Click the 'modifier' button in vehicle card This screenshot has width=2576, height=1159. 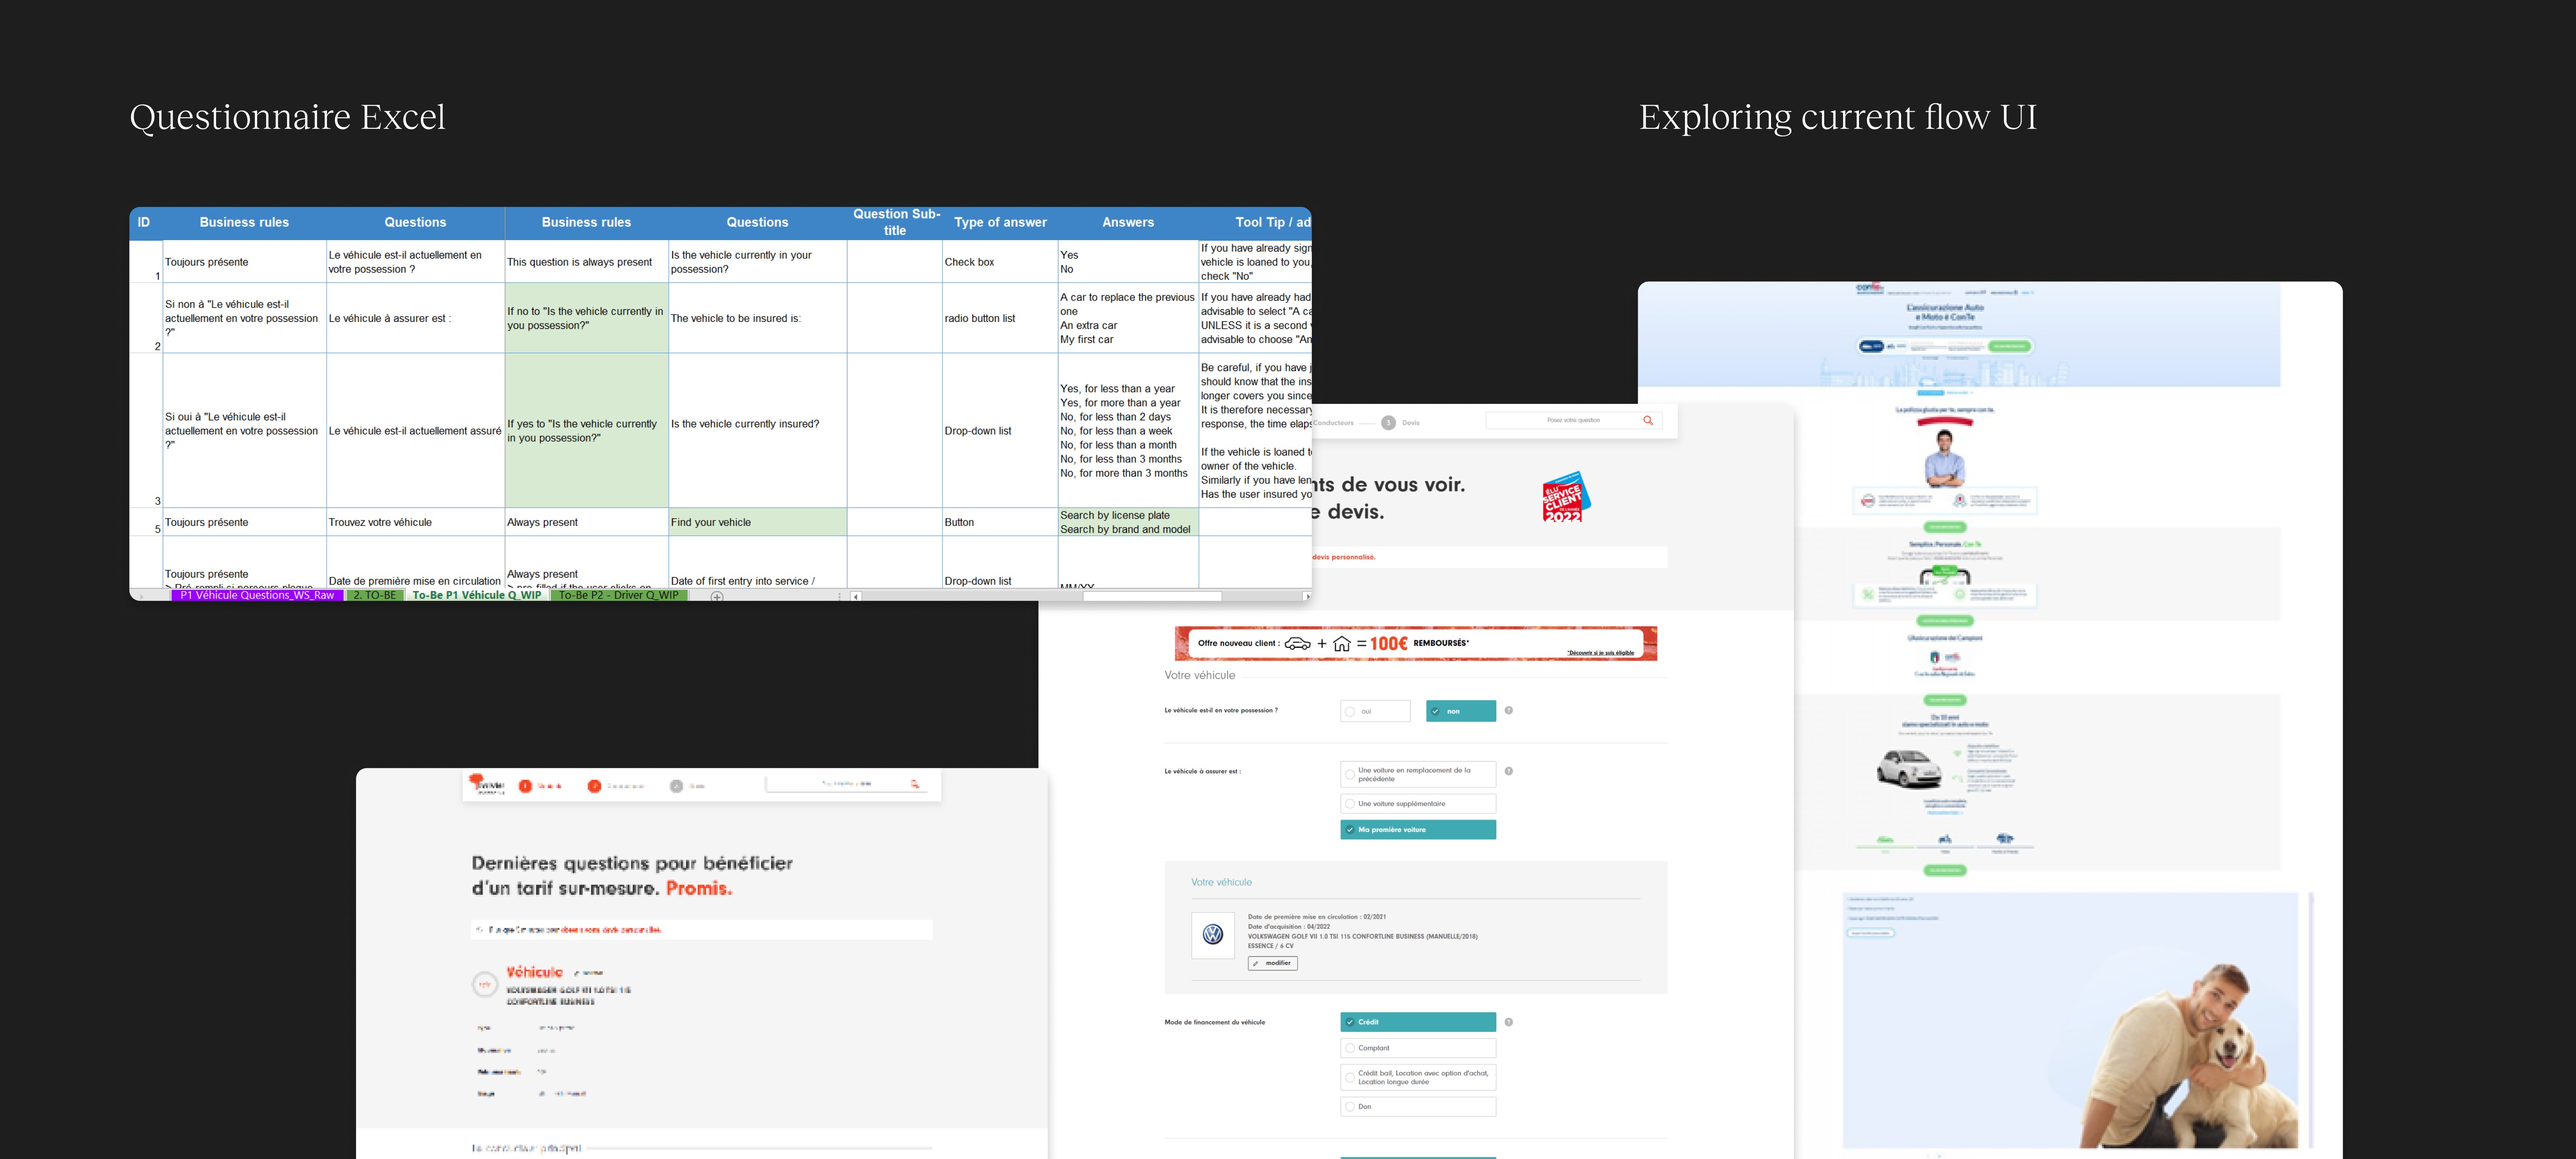[x=1273, y=963]
